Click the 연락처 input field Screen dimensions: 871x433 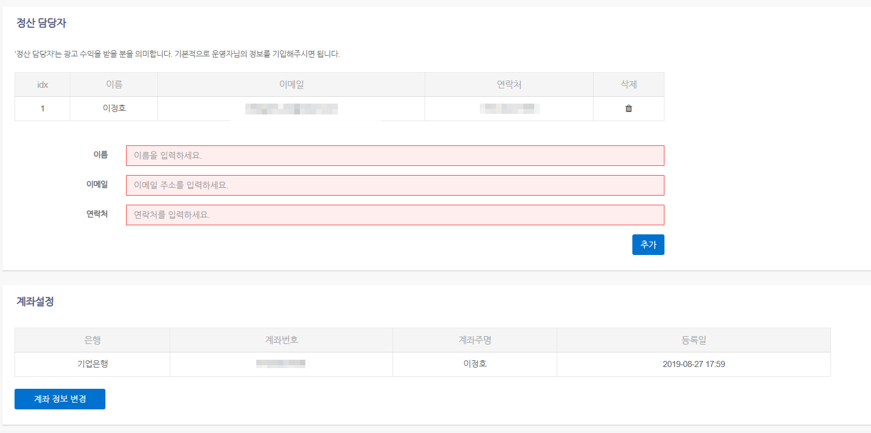(394, 214)
